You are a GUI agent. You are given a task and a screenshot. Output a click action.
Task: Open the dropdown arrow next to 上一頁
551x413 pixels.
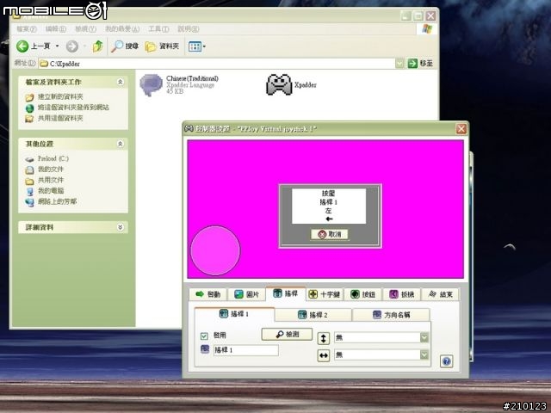pyautogui.click(x=57, y=46)
